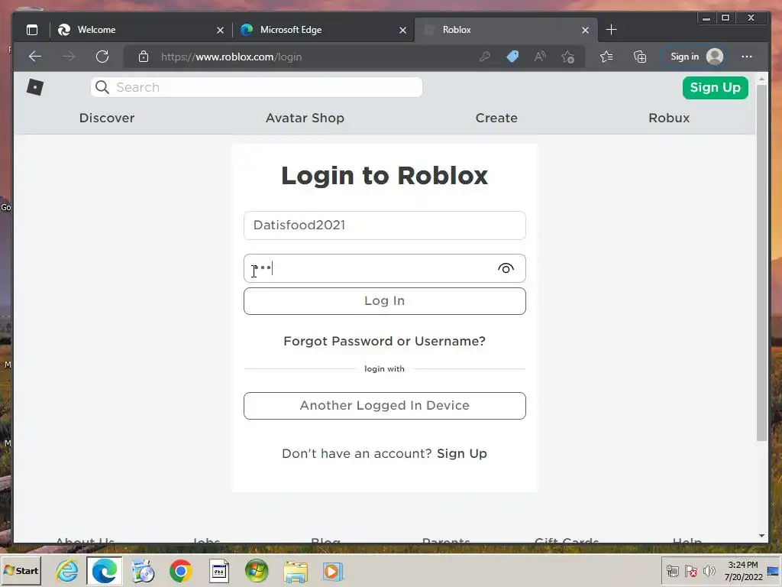The height and width of the screenshot is (587, 782).
Task: Open the Favorites list icon
Action: coord(606,57)
